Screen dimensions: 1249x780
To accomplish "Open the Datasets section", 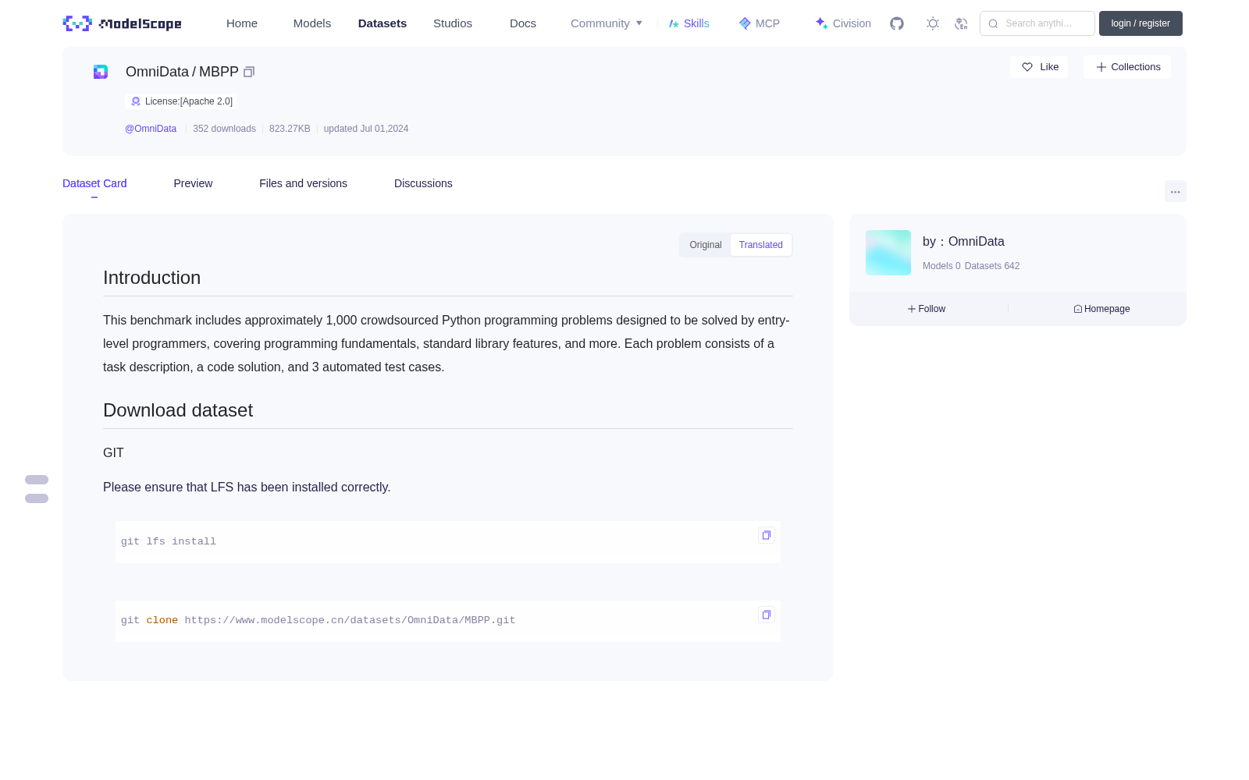I will pyautogui.click(x=383, y=23).
